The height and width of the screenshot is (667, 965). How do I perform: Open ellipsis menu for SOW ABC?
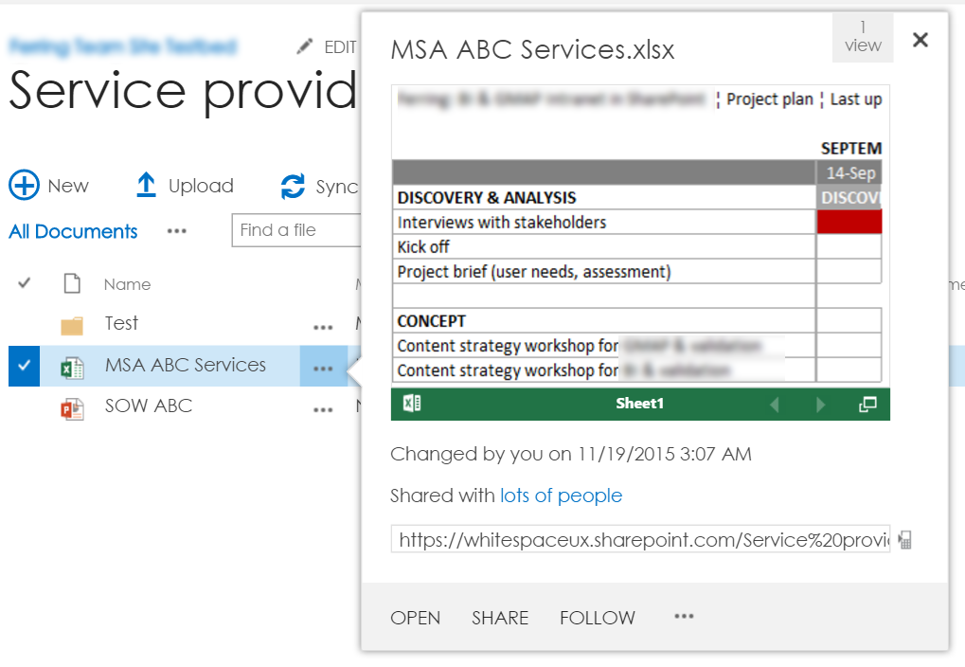[x=323, y=409]
